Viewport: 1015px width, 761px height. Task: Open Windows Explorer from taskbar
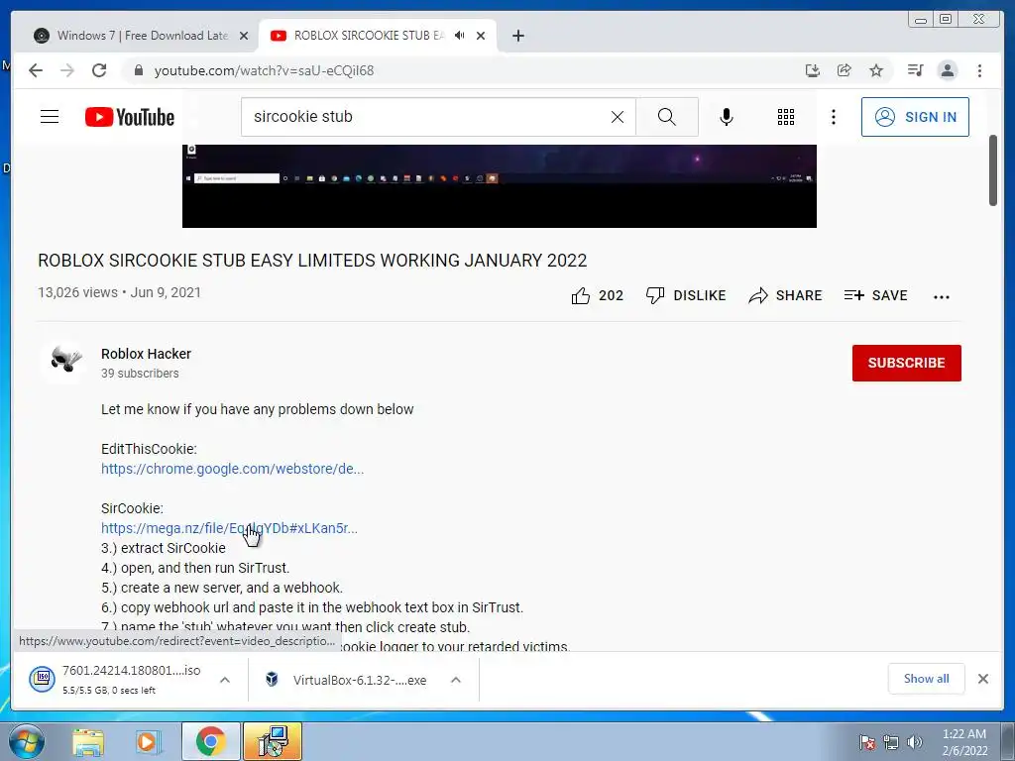coord(88,741)
